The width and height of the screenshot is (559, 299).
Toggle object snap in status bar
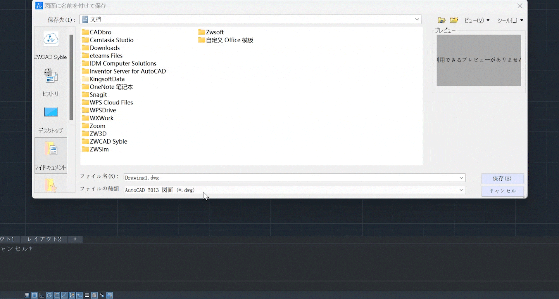[x=57, y=295]
